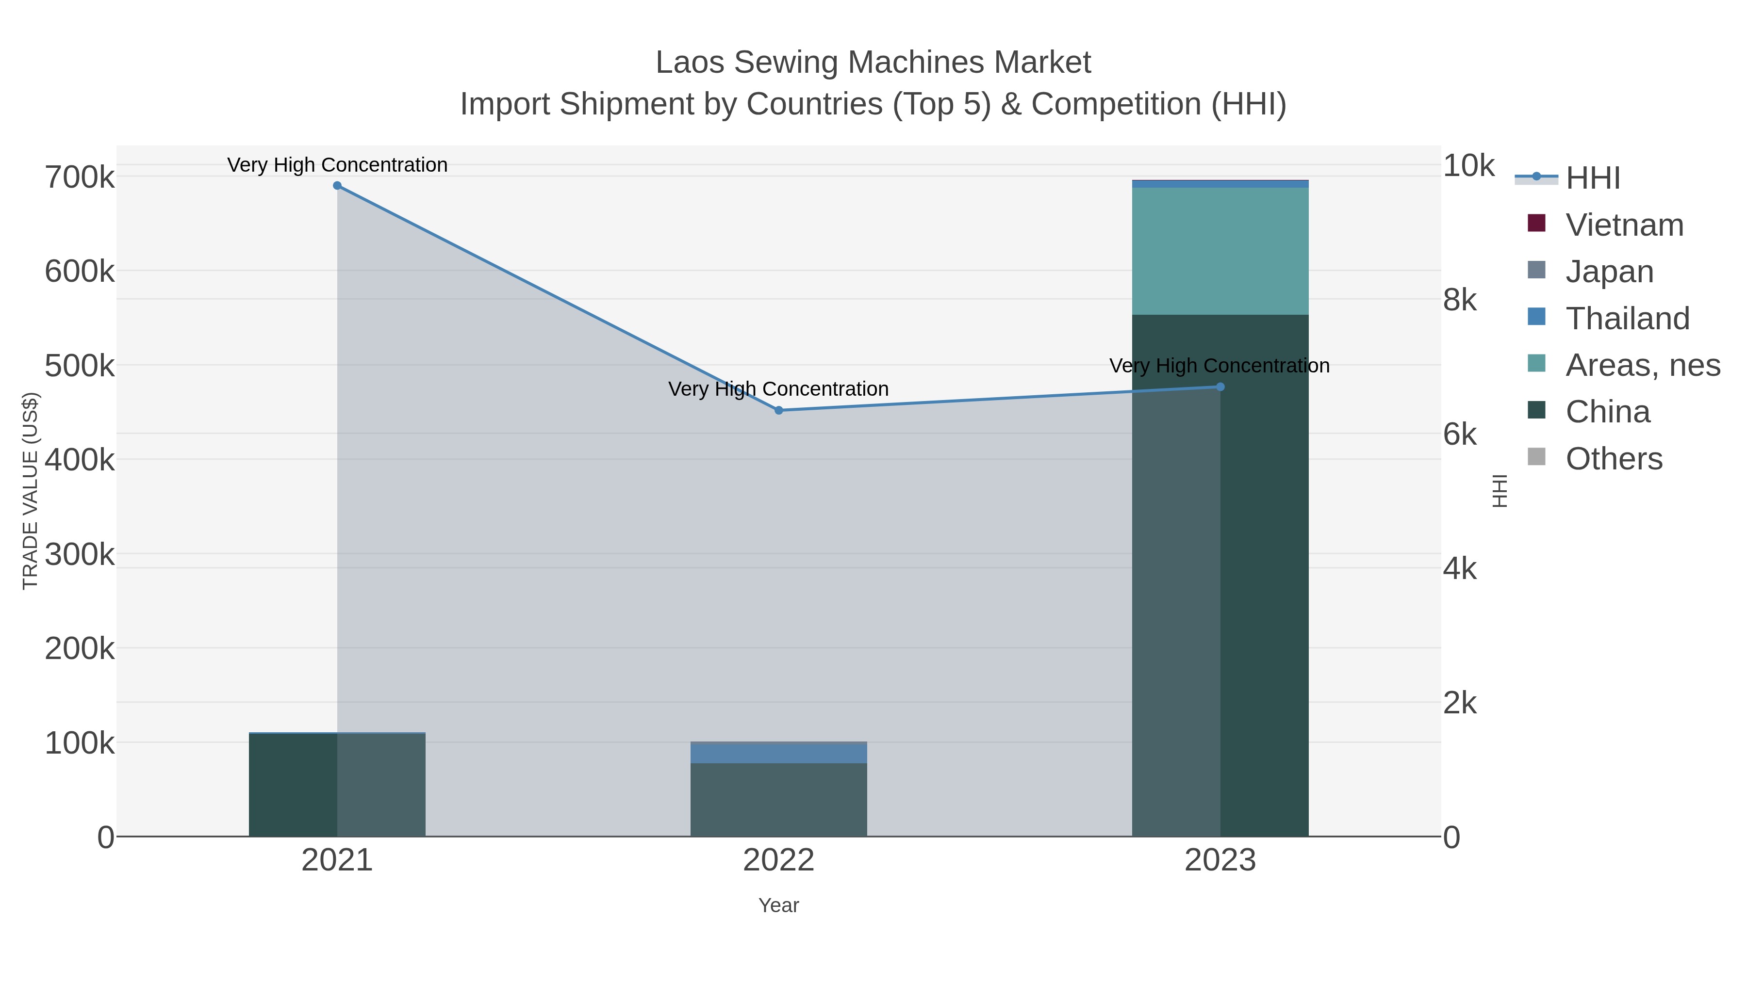Toggle the Others legend entry
Viewport: 1747px width, 982px height.
[1595, 458]
